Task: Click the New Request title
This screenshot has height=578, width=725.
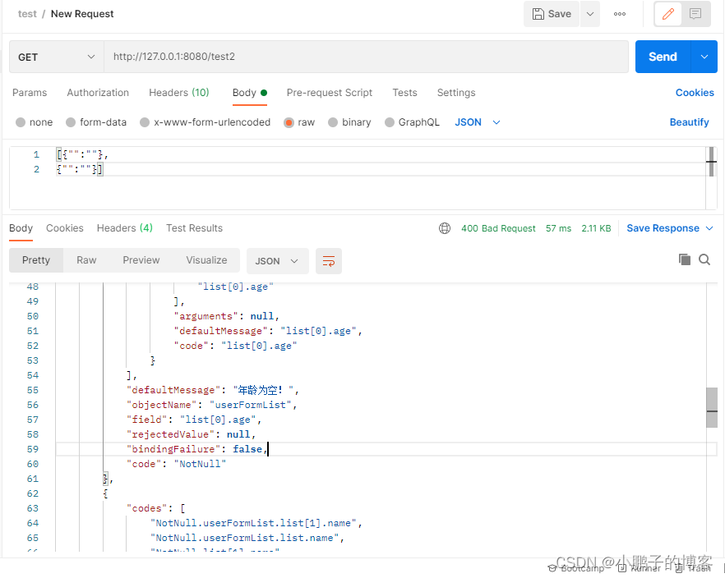Action: point(82,14)
